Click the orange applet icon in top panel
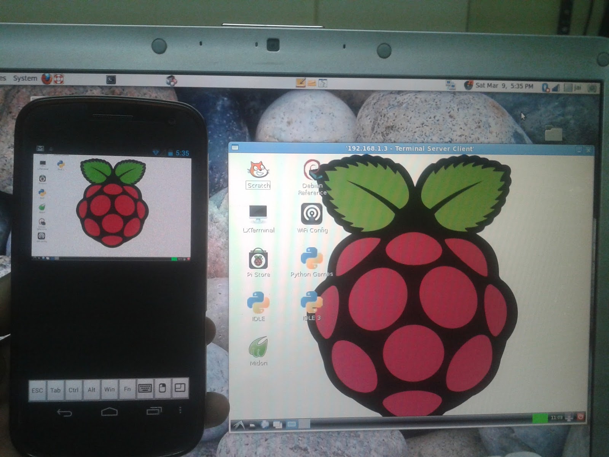This screenshot has height=457, width=609. (x=312, y=83)
